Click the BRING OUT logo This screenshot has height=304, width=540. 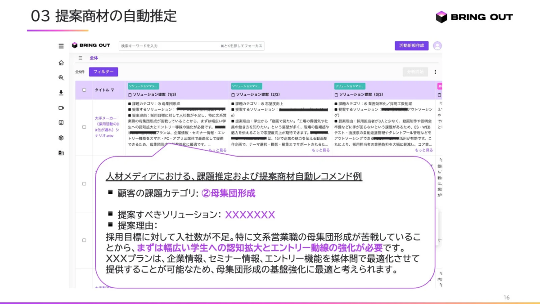(x=90, y=45)
